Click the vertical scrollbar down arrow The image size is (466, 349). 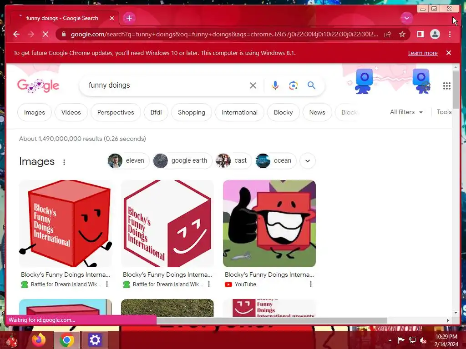tap(456, 313)
